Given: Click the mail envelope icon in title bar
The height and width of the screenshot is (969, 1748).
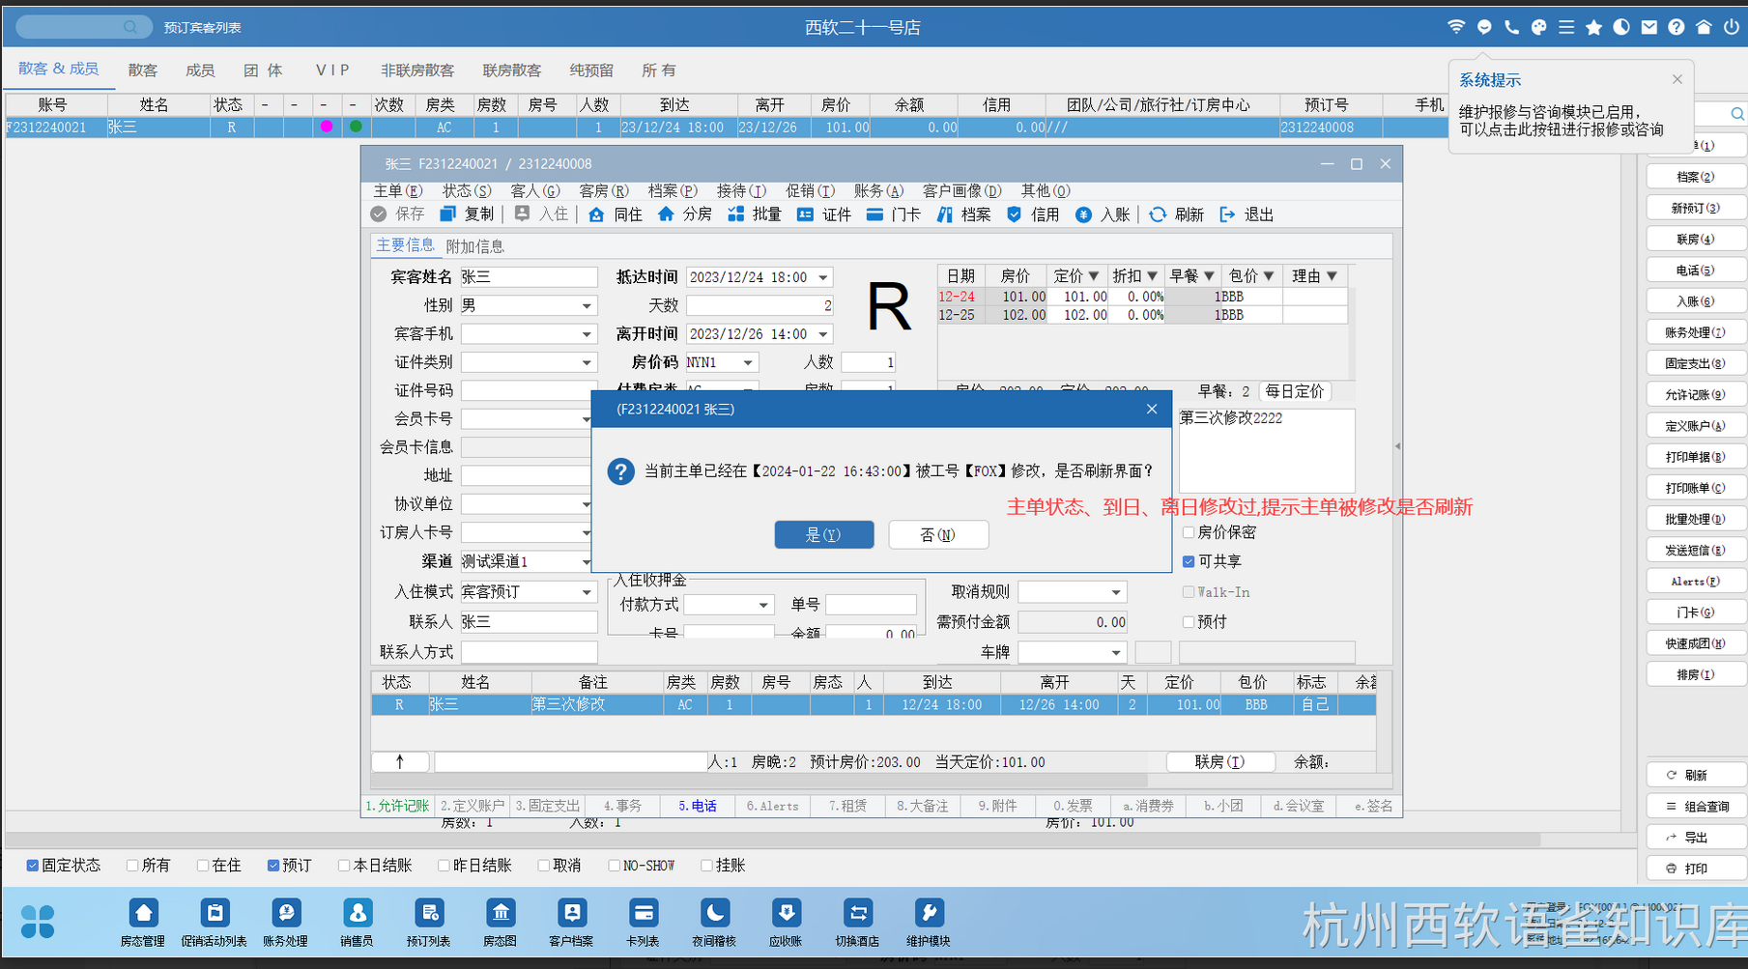Looking at the screenshot, I should pos(1648,27).
